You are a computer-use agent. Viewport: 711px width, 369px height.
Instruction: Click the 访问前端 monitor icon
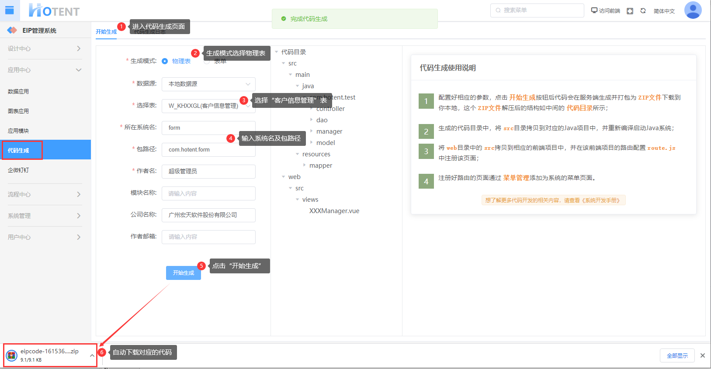(594, 10)
